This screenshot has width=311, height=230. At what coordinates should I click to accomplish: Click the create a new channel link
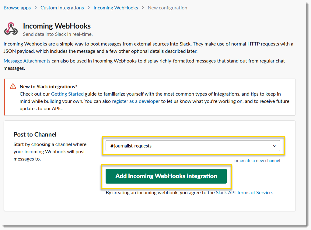[260, 161]
